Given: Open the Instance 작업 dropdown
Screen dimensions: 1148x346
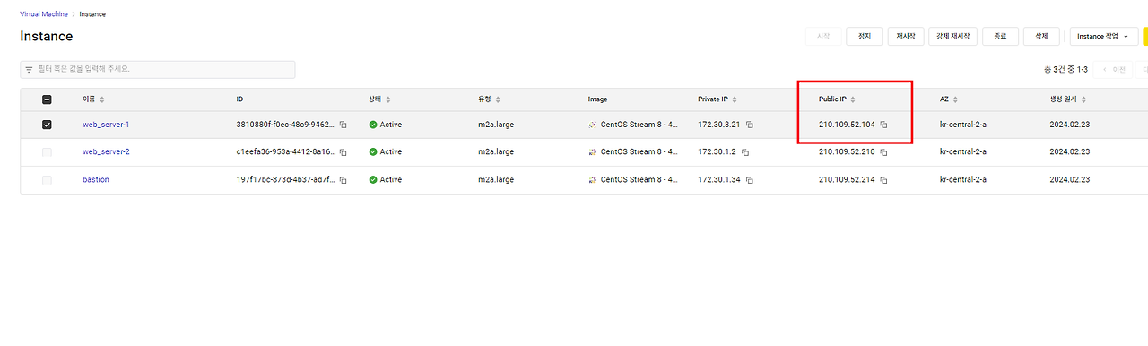Looking at the screenshot, I should (1103, 36).
